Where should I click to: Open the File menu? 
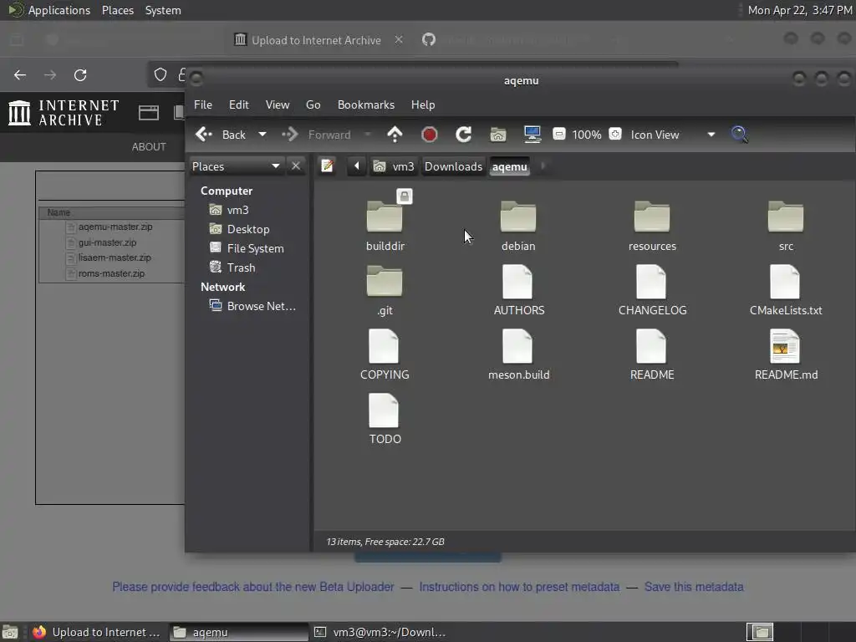click(x=203, y=104)
